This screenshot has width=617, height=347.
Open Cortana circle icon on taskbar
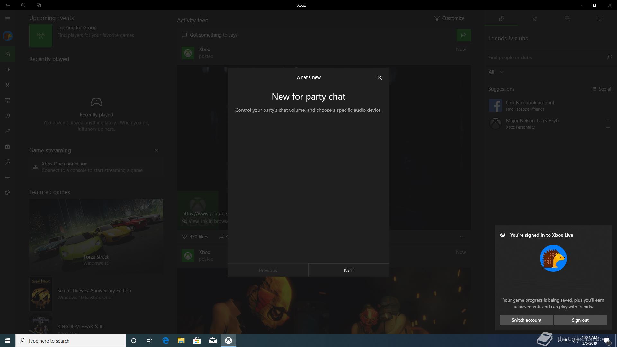coord(134,341)
